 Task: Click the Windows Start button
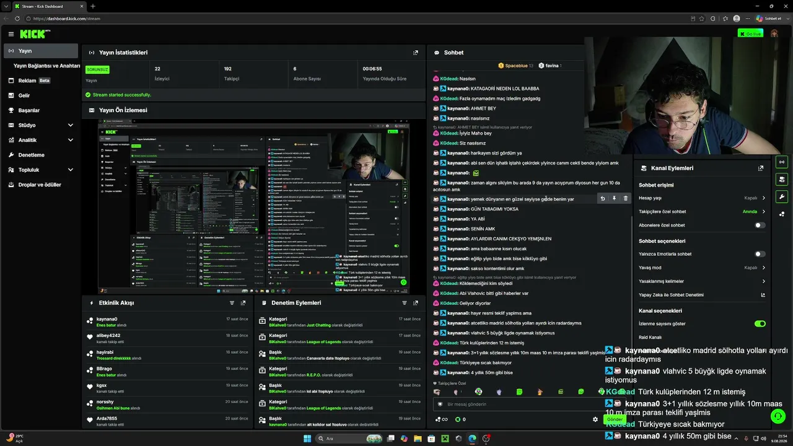308,439
